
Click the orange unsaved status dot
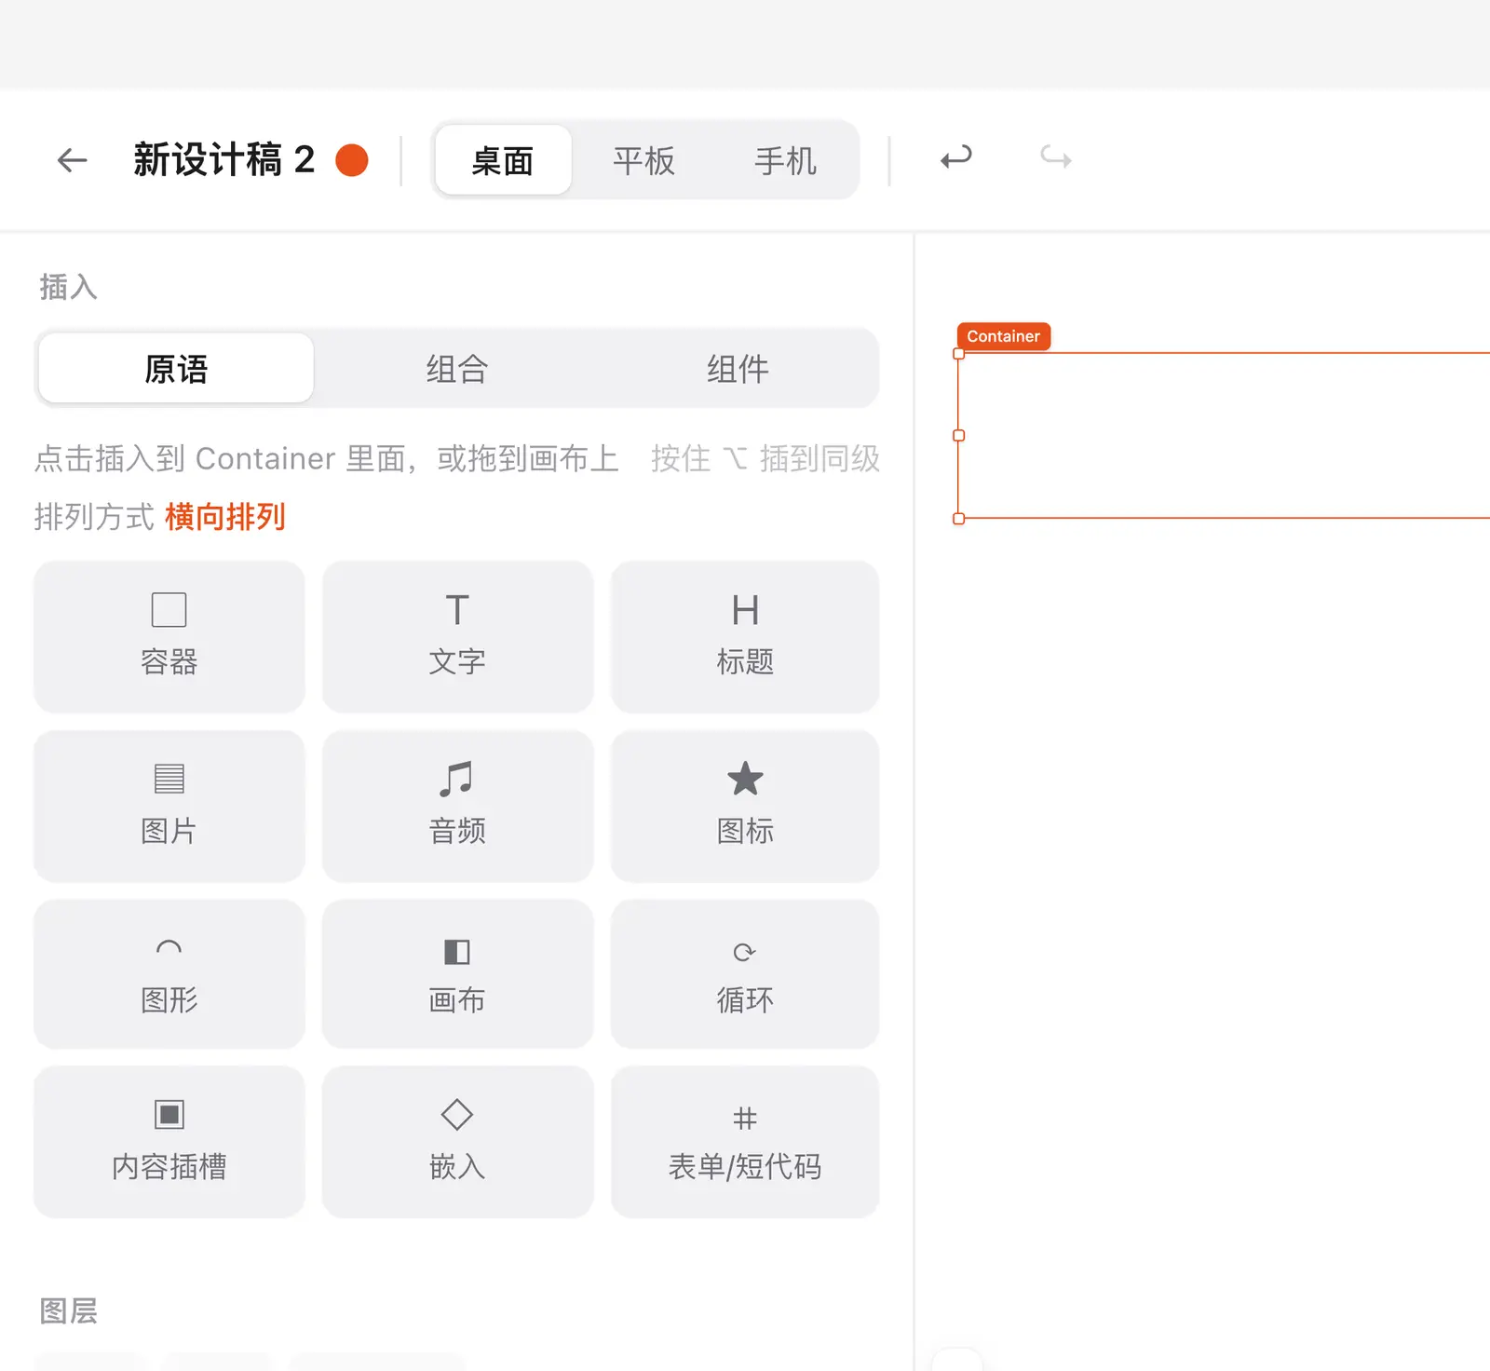coord(352,160)
